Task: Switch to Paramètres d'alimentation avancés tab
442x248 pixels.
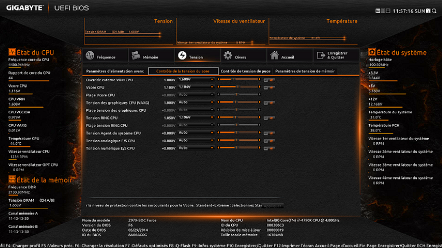Action: pos(115,71)
